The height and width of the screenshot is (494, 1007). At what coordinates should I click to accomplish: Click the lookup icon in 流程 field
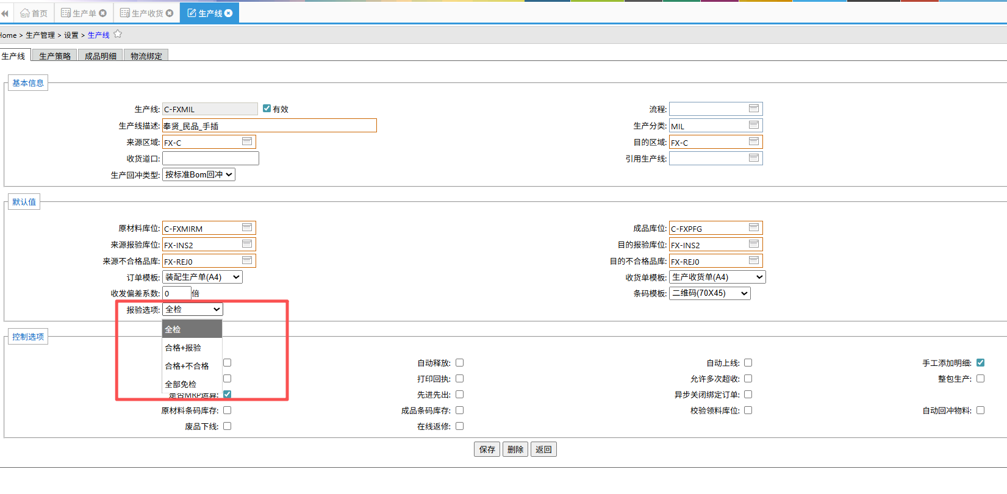coord(754,109)
